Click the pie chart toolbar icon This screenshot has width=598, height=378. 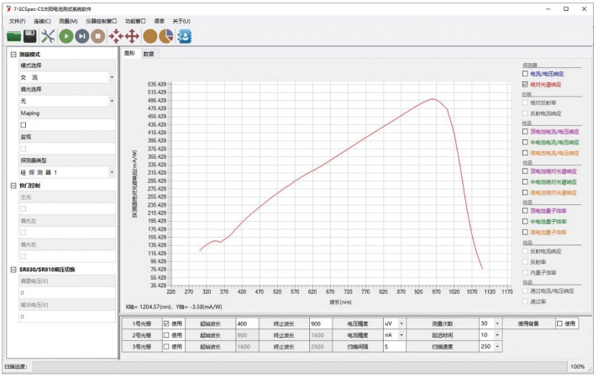[167, 36]
